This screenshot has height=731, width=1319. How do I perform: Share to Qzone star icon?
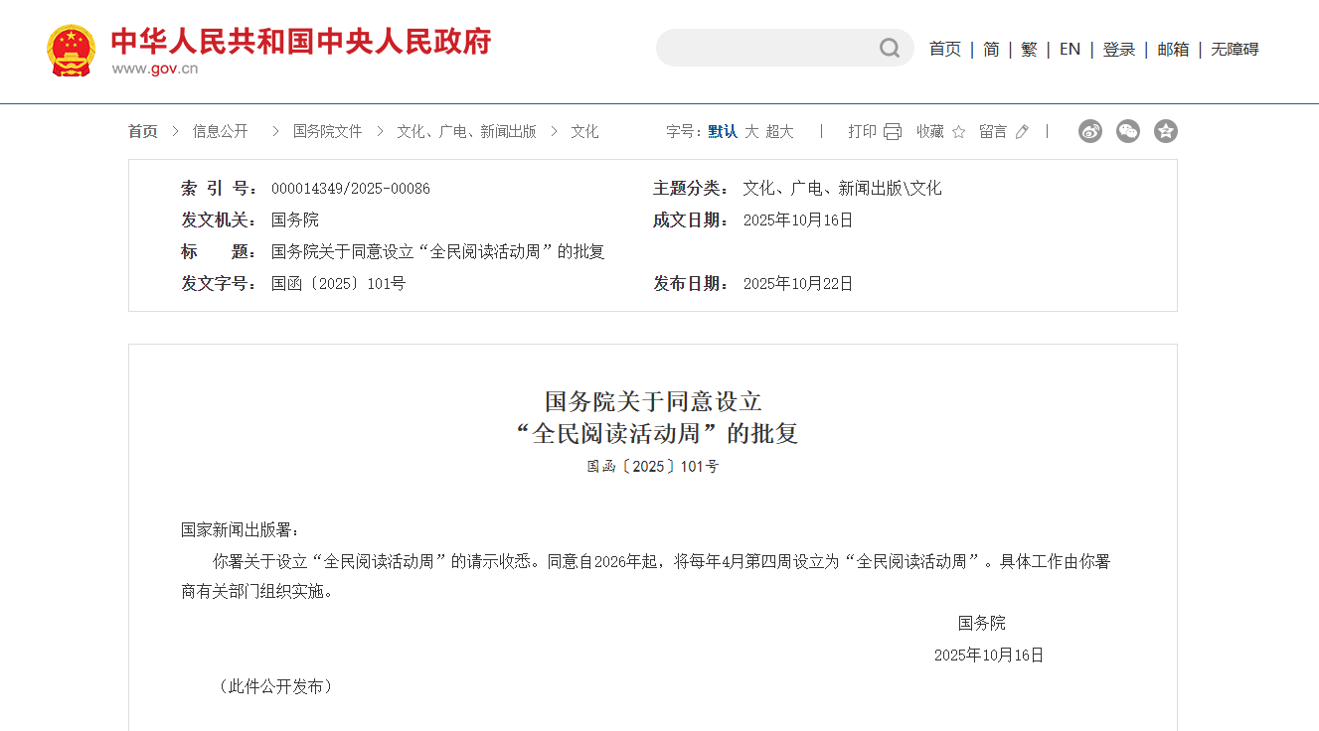tap(1166, 131)
